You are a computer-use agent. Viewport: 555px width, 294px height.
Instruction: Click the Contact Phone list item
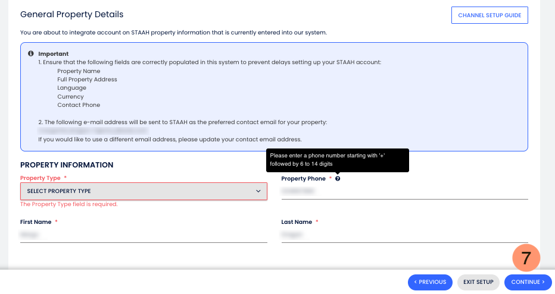pos(79,105)
